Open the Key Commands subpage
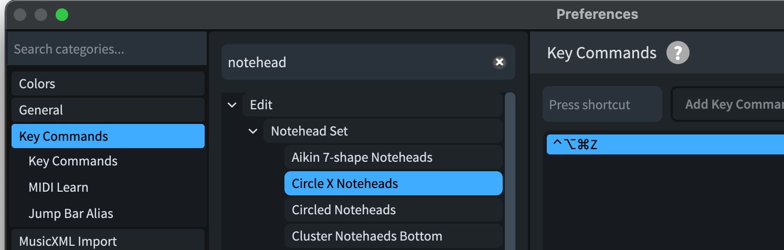The image size is (784, 250). (x=73, y=161)
